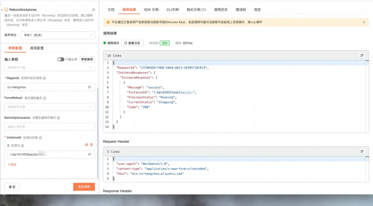The height and width of the screenshot is (206, 373).
Task: Click the help icon beside 0 实例ID
Action: coord(22,146)
